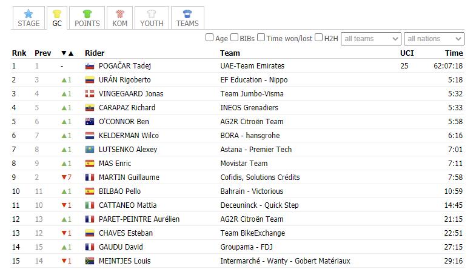Click the South African flag beside Meintjes
476x269 pixels.
click(x=90, y=261)
